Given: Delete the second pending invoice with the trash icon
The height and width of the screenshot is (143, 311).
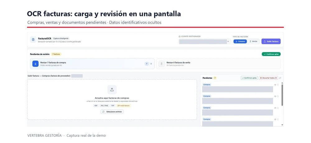Looking at the screenshot, I should [278, 96].
